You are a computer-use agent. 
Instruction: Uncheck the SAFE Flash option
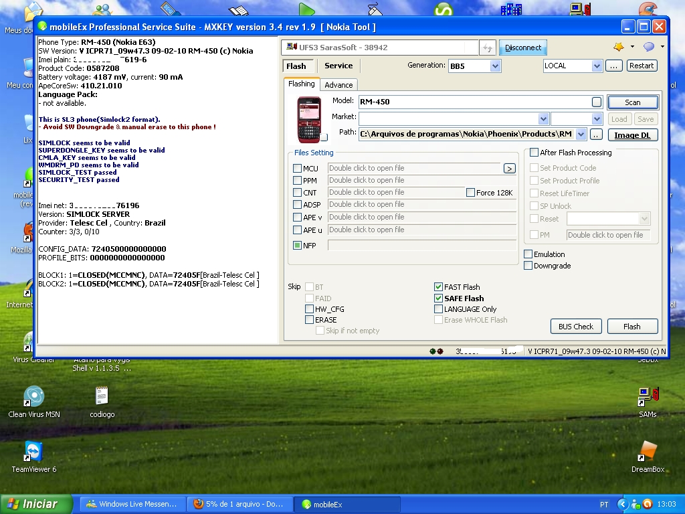(x=438, y=298)
